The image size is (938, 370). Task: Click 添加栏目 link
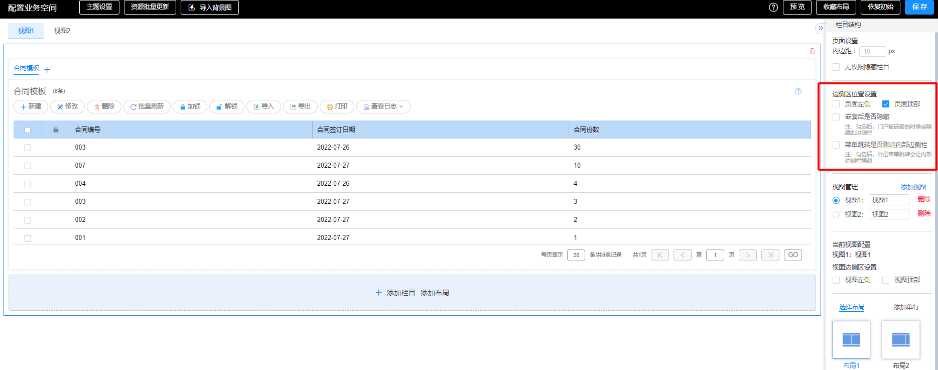tap(400, 293)
